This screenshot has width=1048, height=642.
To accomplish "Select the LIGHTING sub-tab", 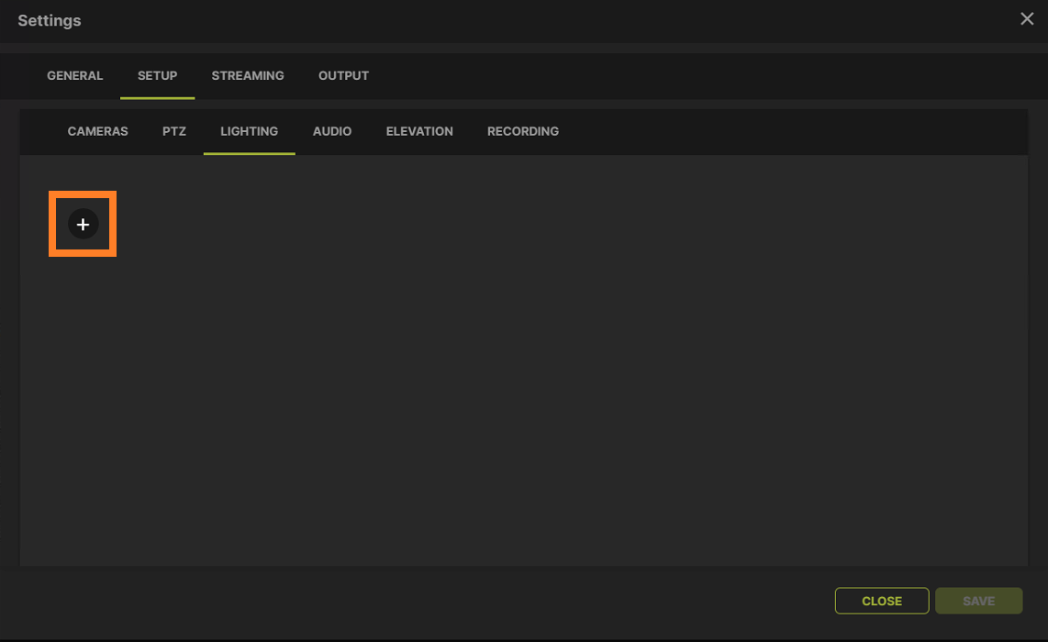I will click(x=249, y=131).
